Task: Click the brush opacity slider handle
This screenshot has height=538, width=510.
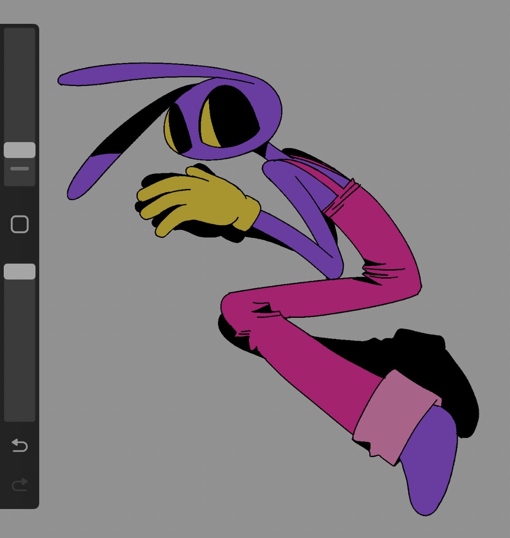Action: [x=20, y=272]
